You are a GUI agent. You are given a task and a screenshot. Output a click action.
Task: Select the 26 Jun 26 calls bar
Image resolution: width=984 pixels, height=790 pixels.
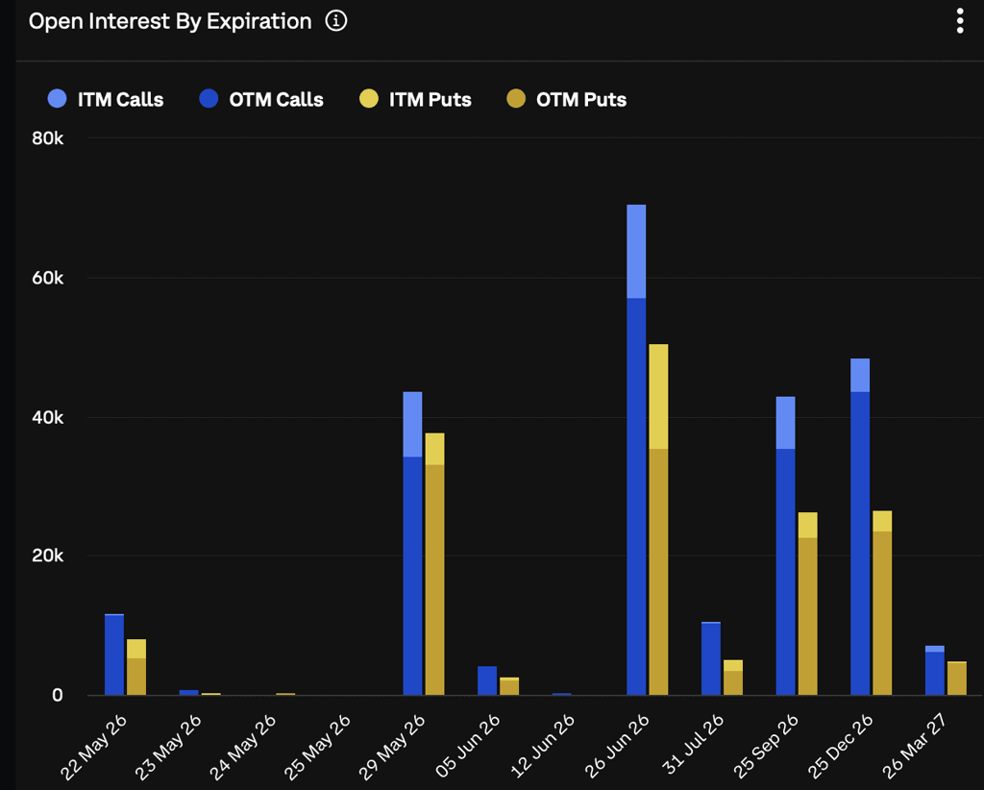(x=636, y=450)
